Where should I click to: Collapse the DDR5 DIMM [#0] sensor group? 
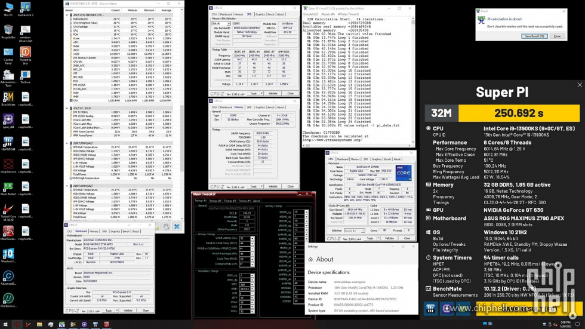(x=67, y=143)
